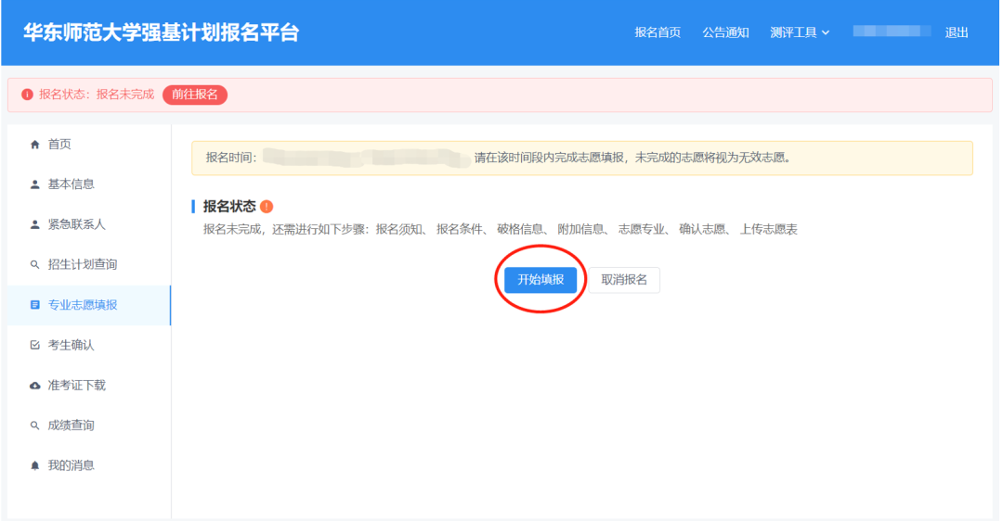
Task: Open 报名首页 in top navigation
Action: tap(658, 32)
